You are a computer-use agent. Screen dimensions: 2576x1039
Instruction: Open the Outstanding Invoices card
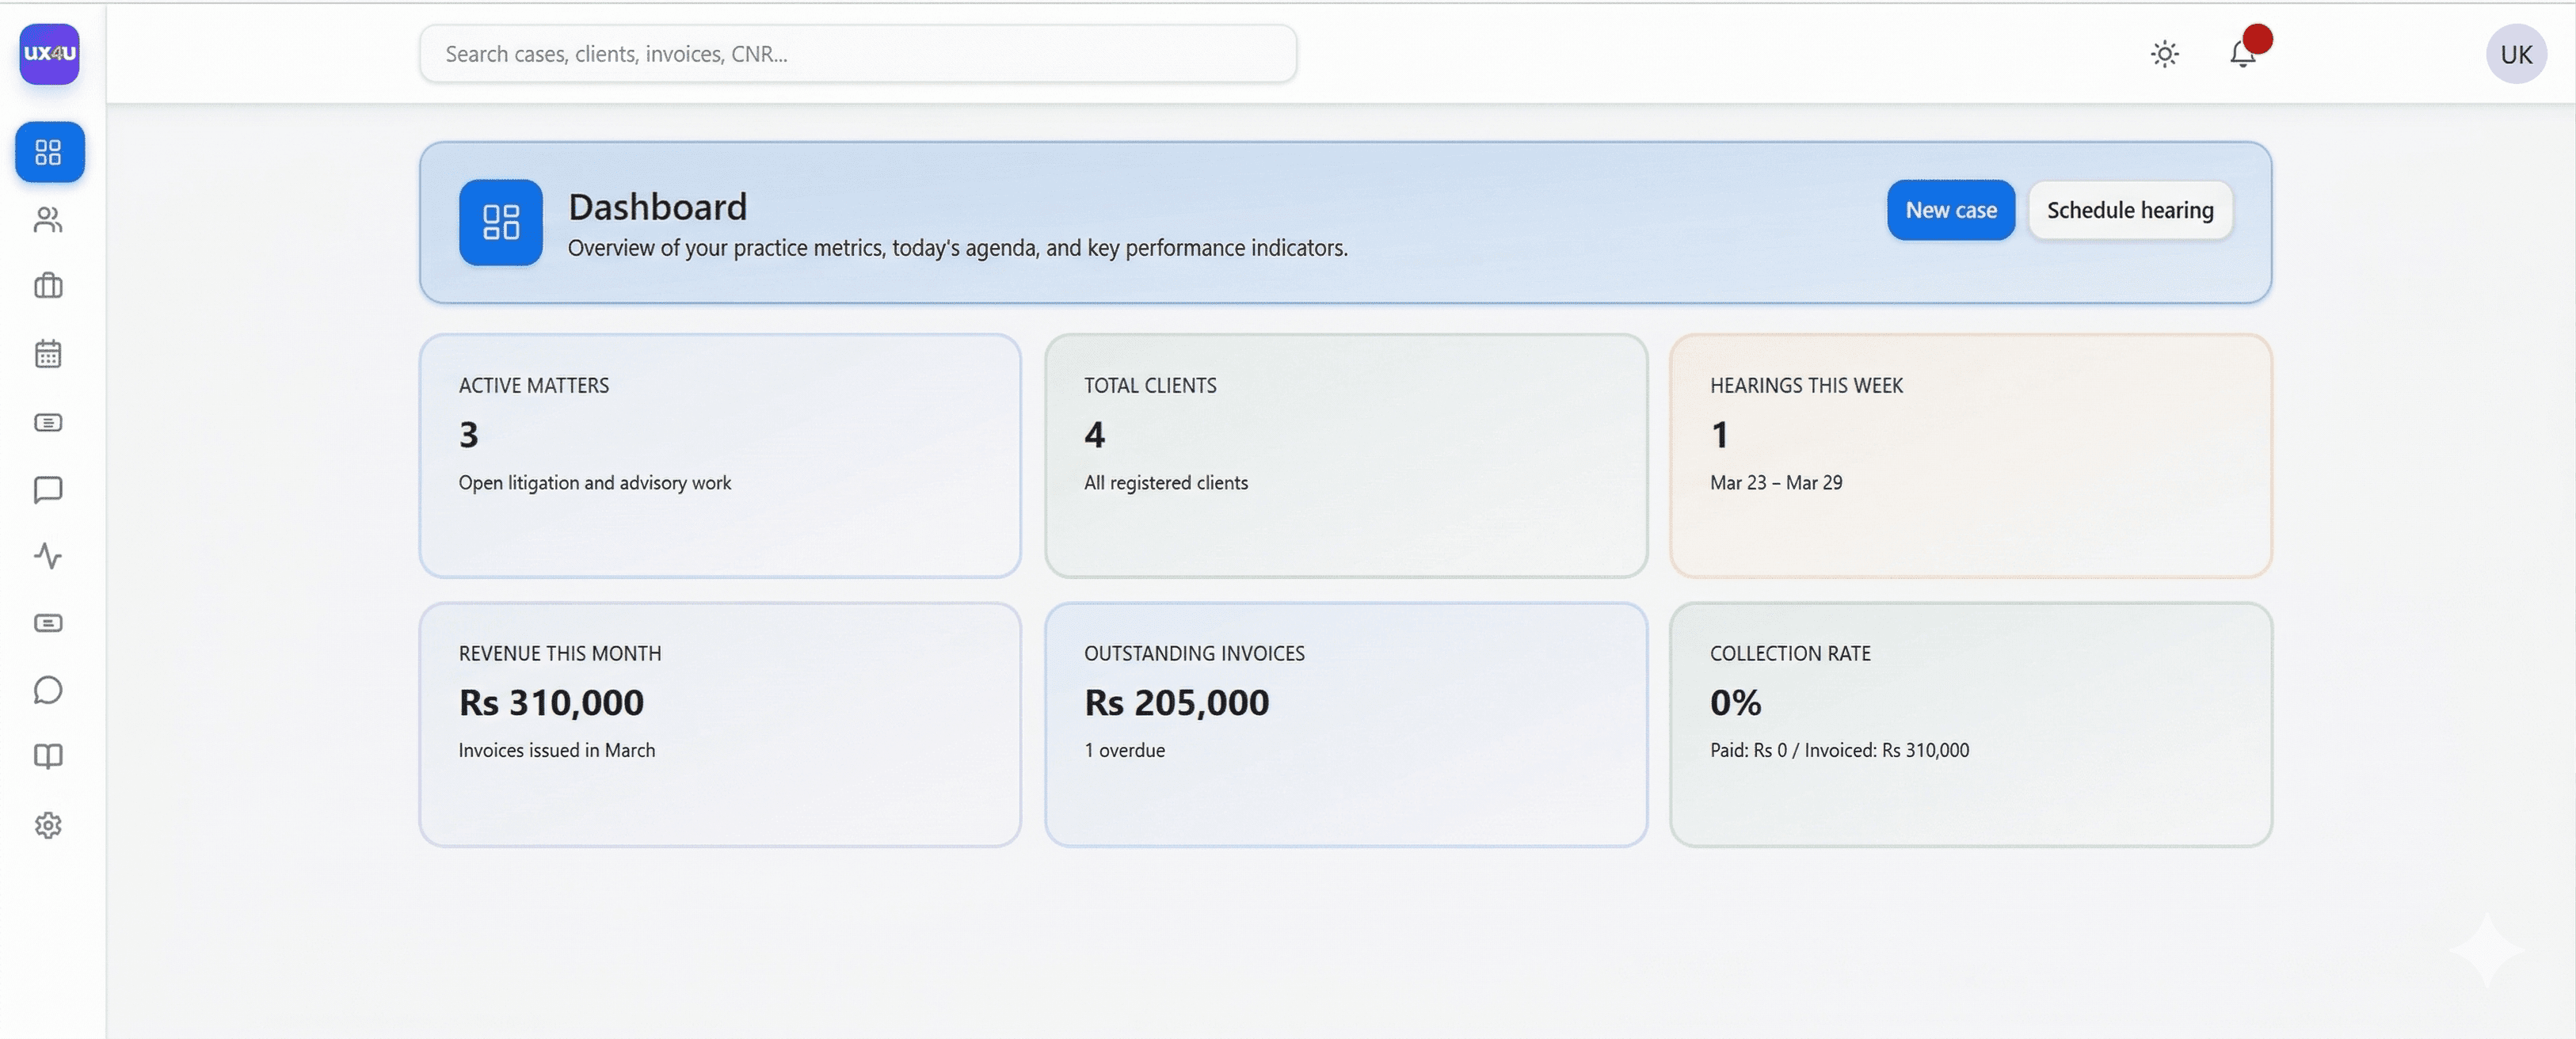click(1346, 724)
